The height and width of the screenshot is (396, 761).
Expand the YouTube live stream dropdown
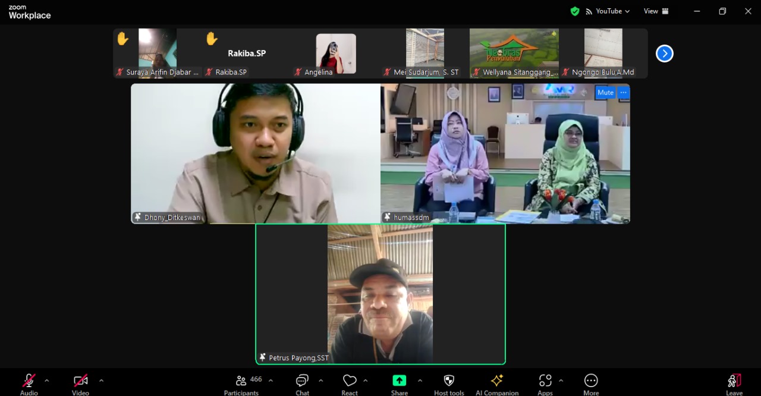(x=627, y=11)
